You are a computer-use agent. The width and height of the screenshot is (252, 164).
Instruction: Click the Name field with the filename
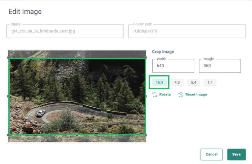tap(65, 31)
